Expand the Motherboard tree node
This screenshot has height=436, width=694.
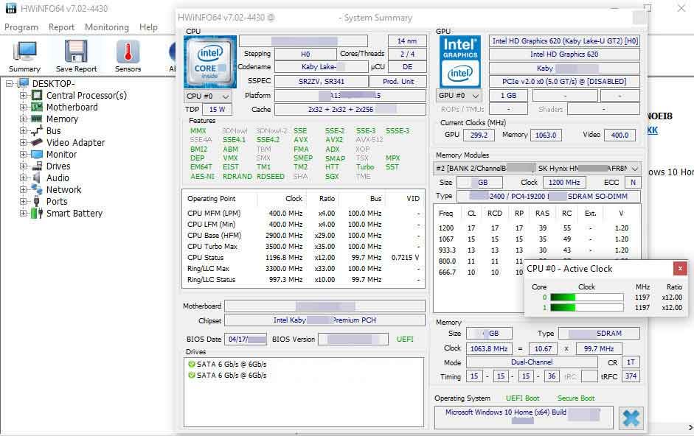tap(23, 107)
